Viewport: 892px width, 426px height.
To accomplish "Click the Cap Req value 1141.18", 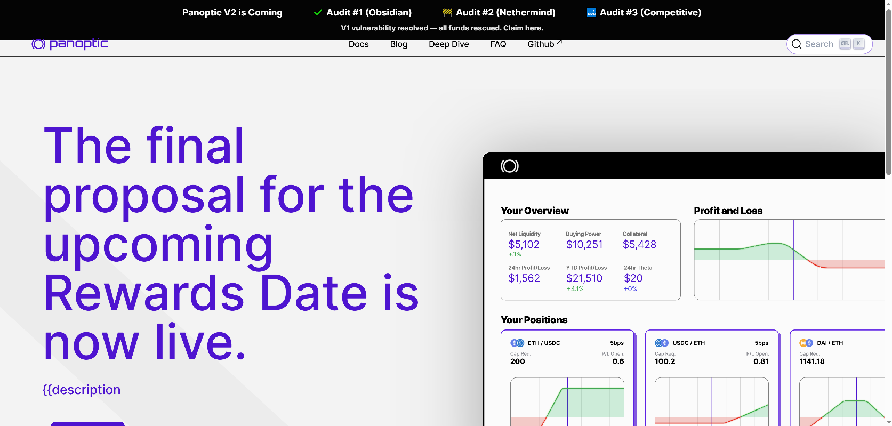I will tap(812, 361).
